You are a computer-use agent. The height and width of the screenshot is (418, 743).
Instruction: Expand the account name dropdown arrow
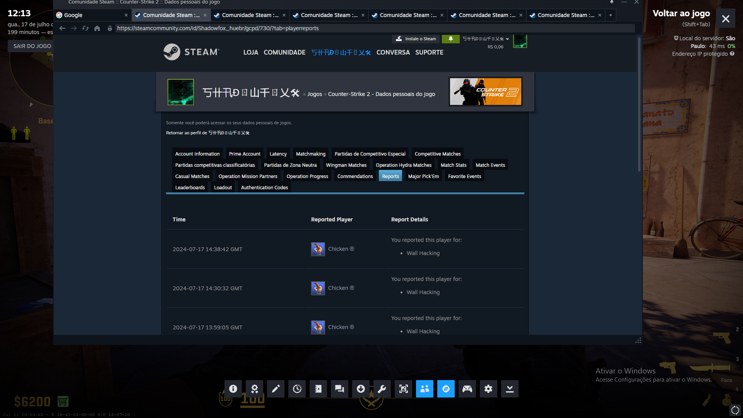coord(507,39)
